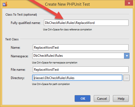Browse for directory with ellipsis button
The width and height of the screenshot is (135, 107).
[x=126, y=78]
